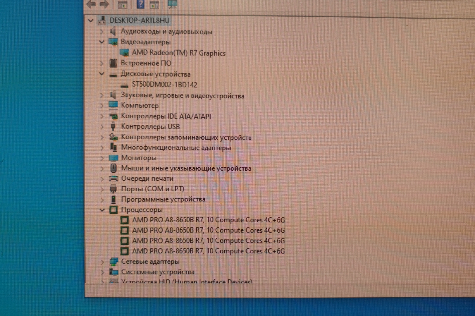Click the Forward arrow in the toolbar

104,4
